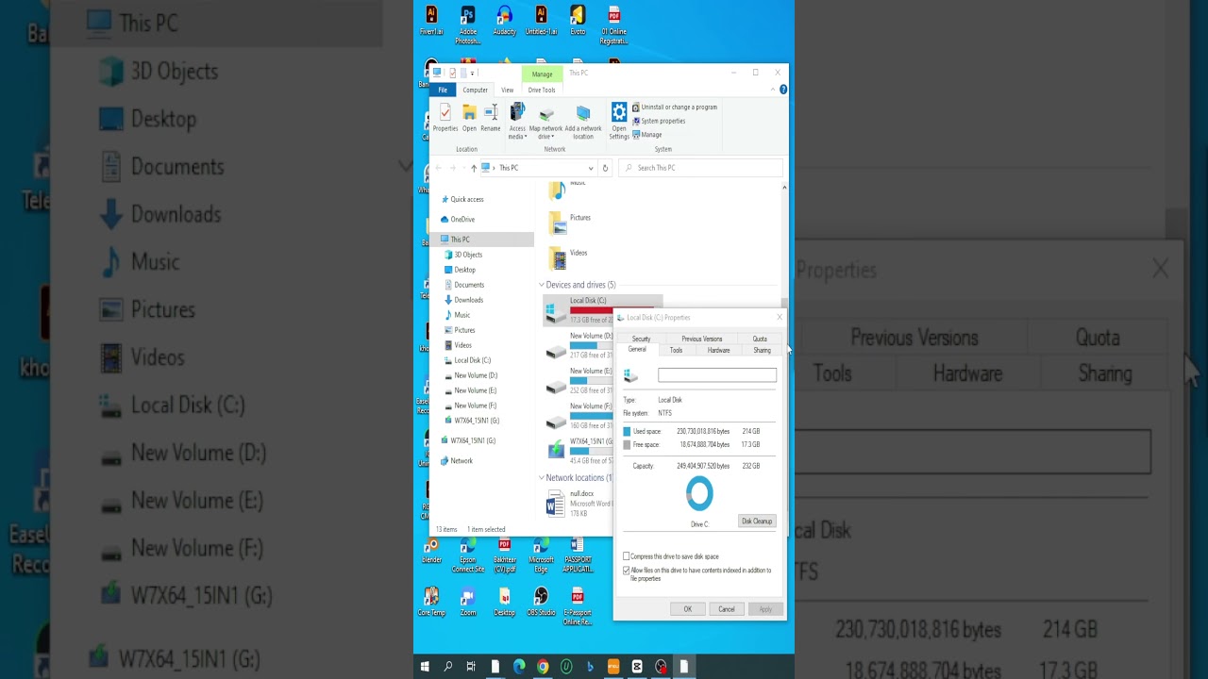Click the drive label text field in Properties

[x=717, y=375]
